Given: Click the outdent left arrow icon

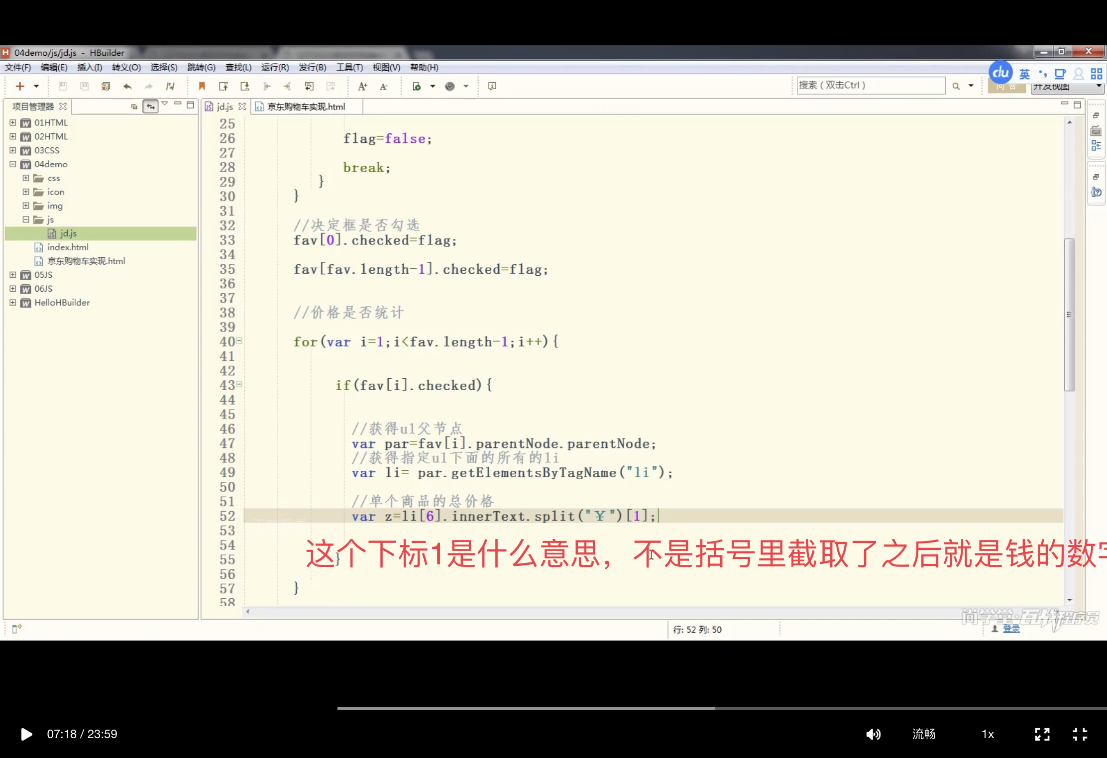Looking at the screenshot, I should 267,86.
